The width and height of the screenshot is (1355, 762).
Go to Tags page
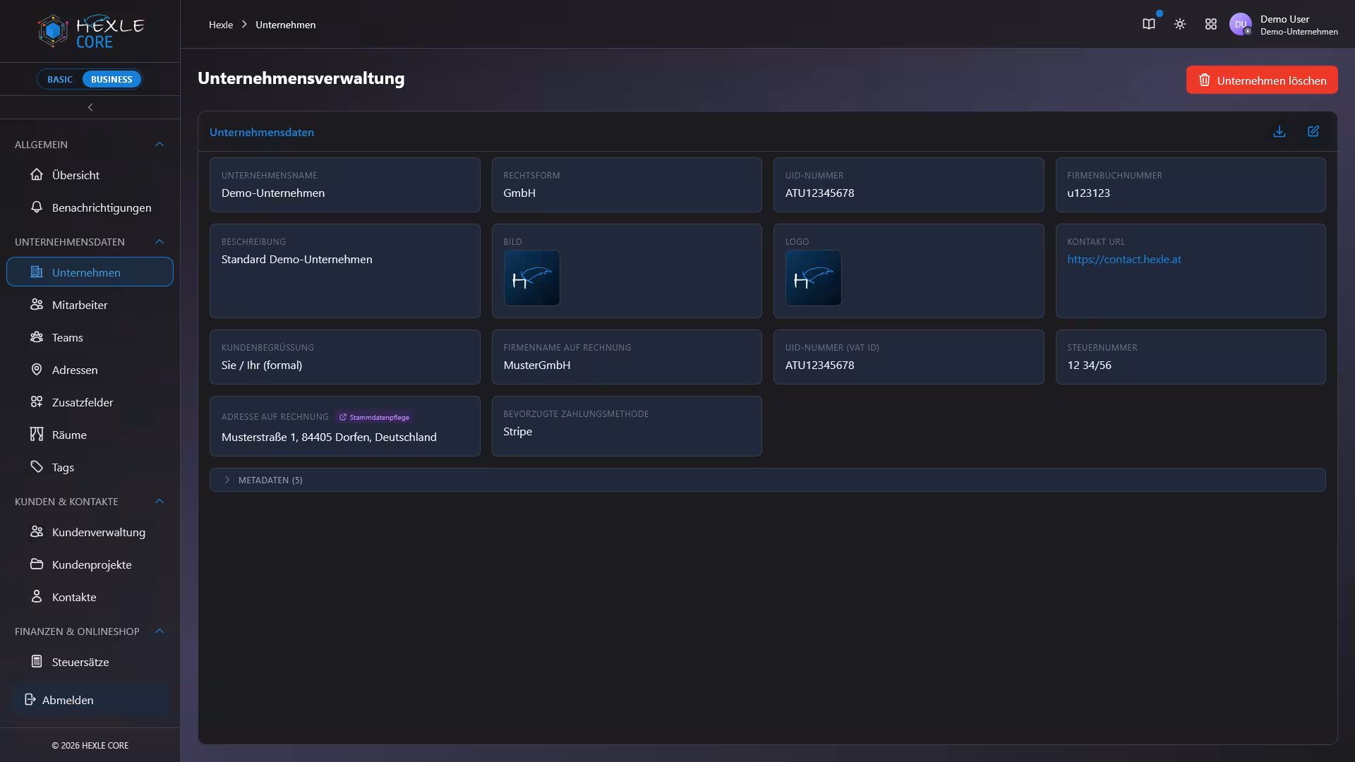click(x=90, y=467)
